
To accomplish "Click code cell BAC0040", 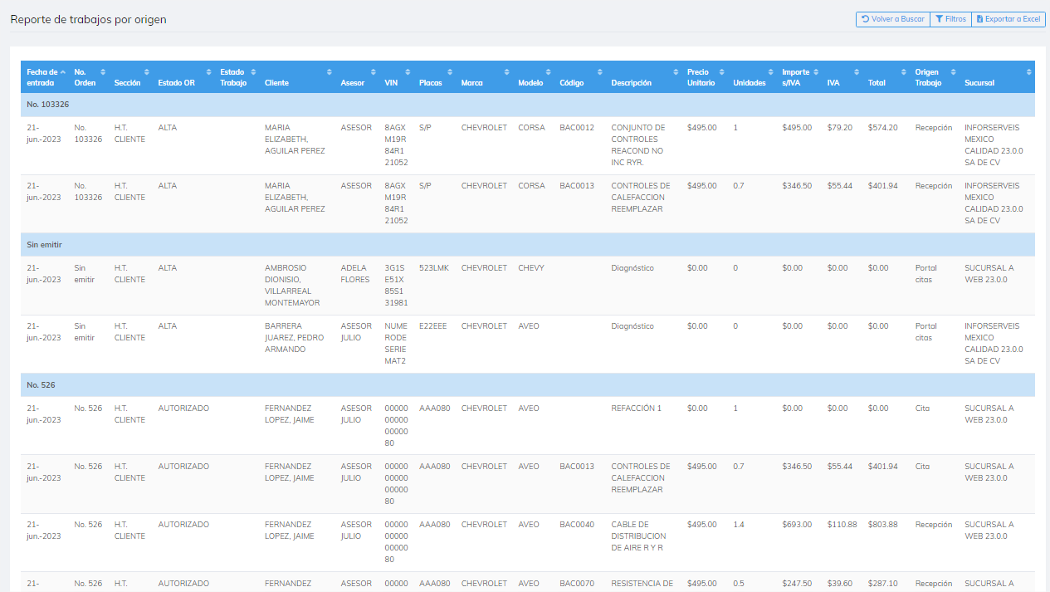I will click(577, 525).
